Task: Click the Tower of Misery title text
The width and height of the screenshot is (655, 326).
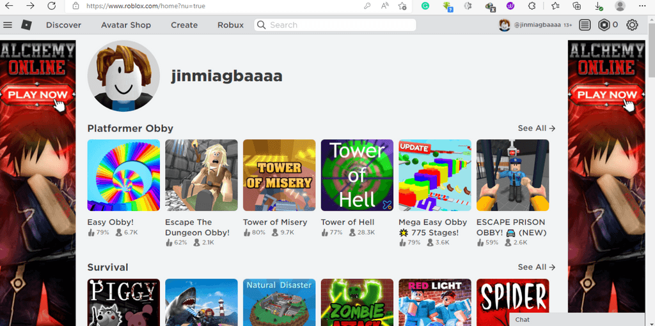Action: point(275,222)
